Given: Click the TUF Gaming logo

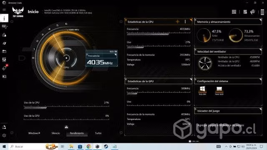Looking at the screenshot, I should (18, 12).
